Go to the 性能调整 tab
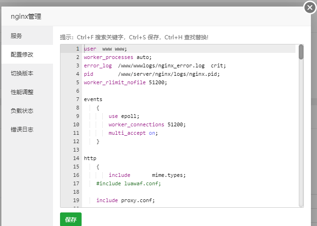 [22, 92]
